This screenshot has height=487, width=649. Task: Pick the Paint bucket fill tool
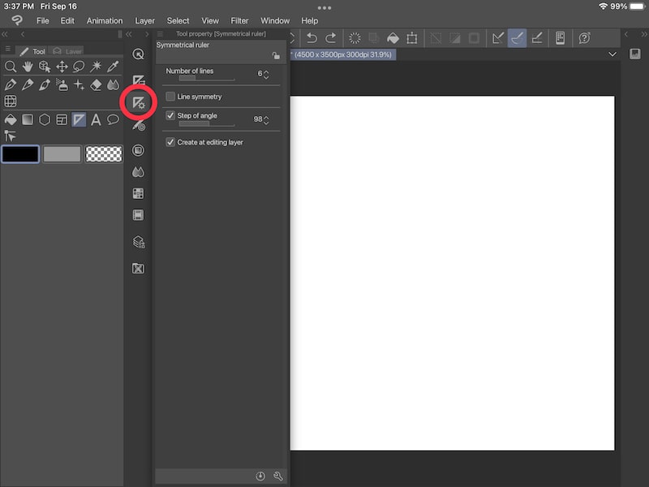click(x=11, y=119)
